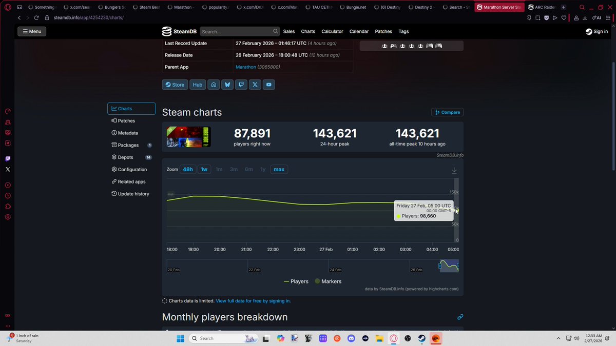616x346 pixels.
Task: Reload the page in browser toolbar
Action: (x=37, y=17)
